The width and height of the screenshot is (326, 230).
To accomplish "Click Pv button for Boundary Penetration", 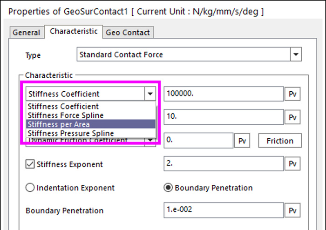I will pos(292,210).
